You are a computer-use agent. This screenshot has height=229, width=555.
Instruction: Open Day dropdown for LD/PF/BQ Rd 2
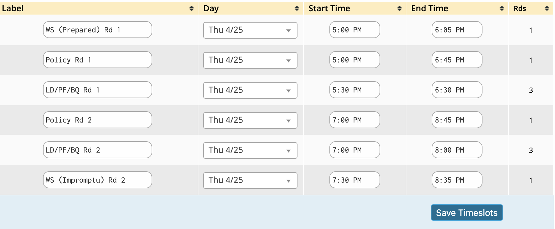tap(250, 150)
